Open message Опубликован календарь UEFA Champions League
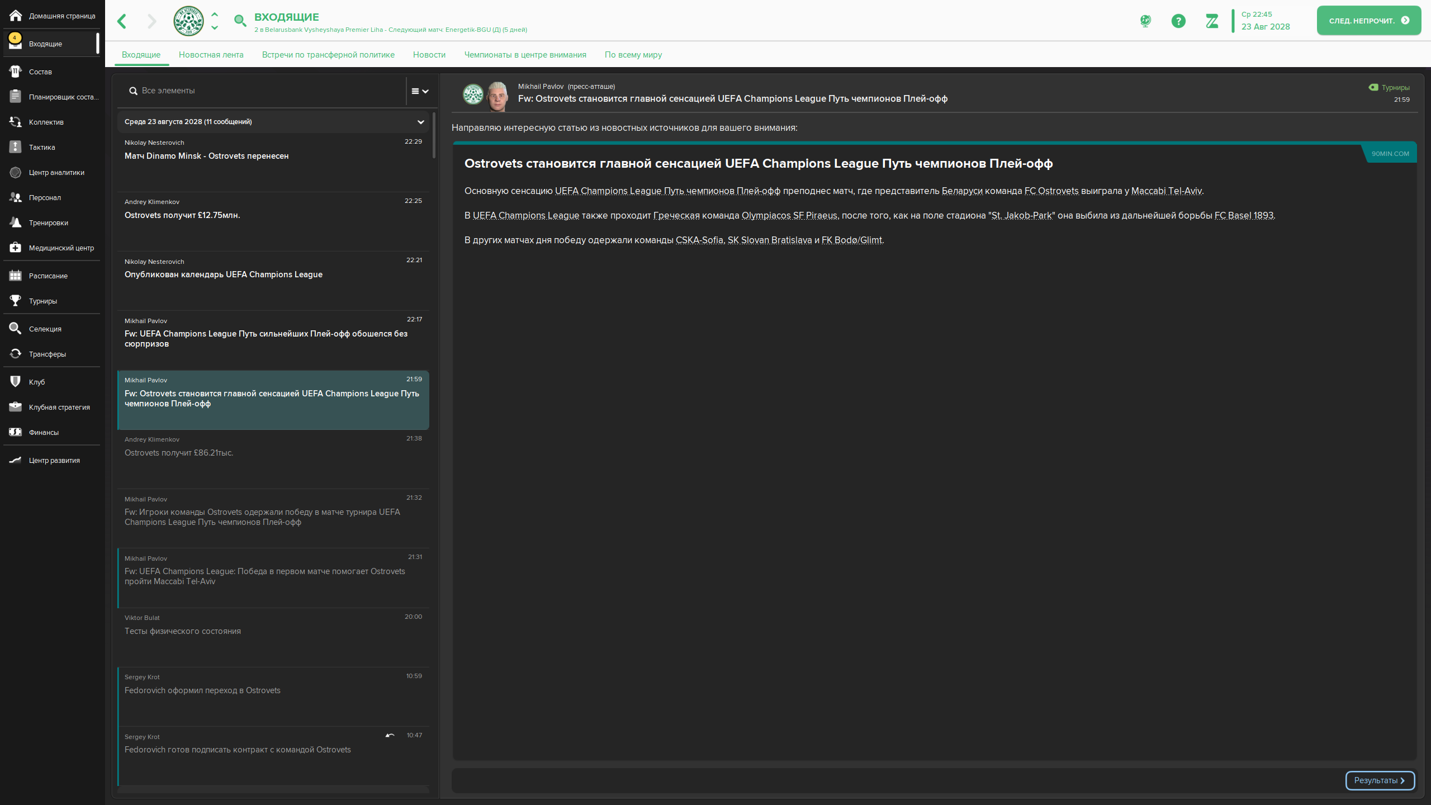 [x=273, y=281]
